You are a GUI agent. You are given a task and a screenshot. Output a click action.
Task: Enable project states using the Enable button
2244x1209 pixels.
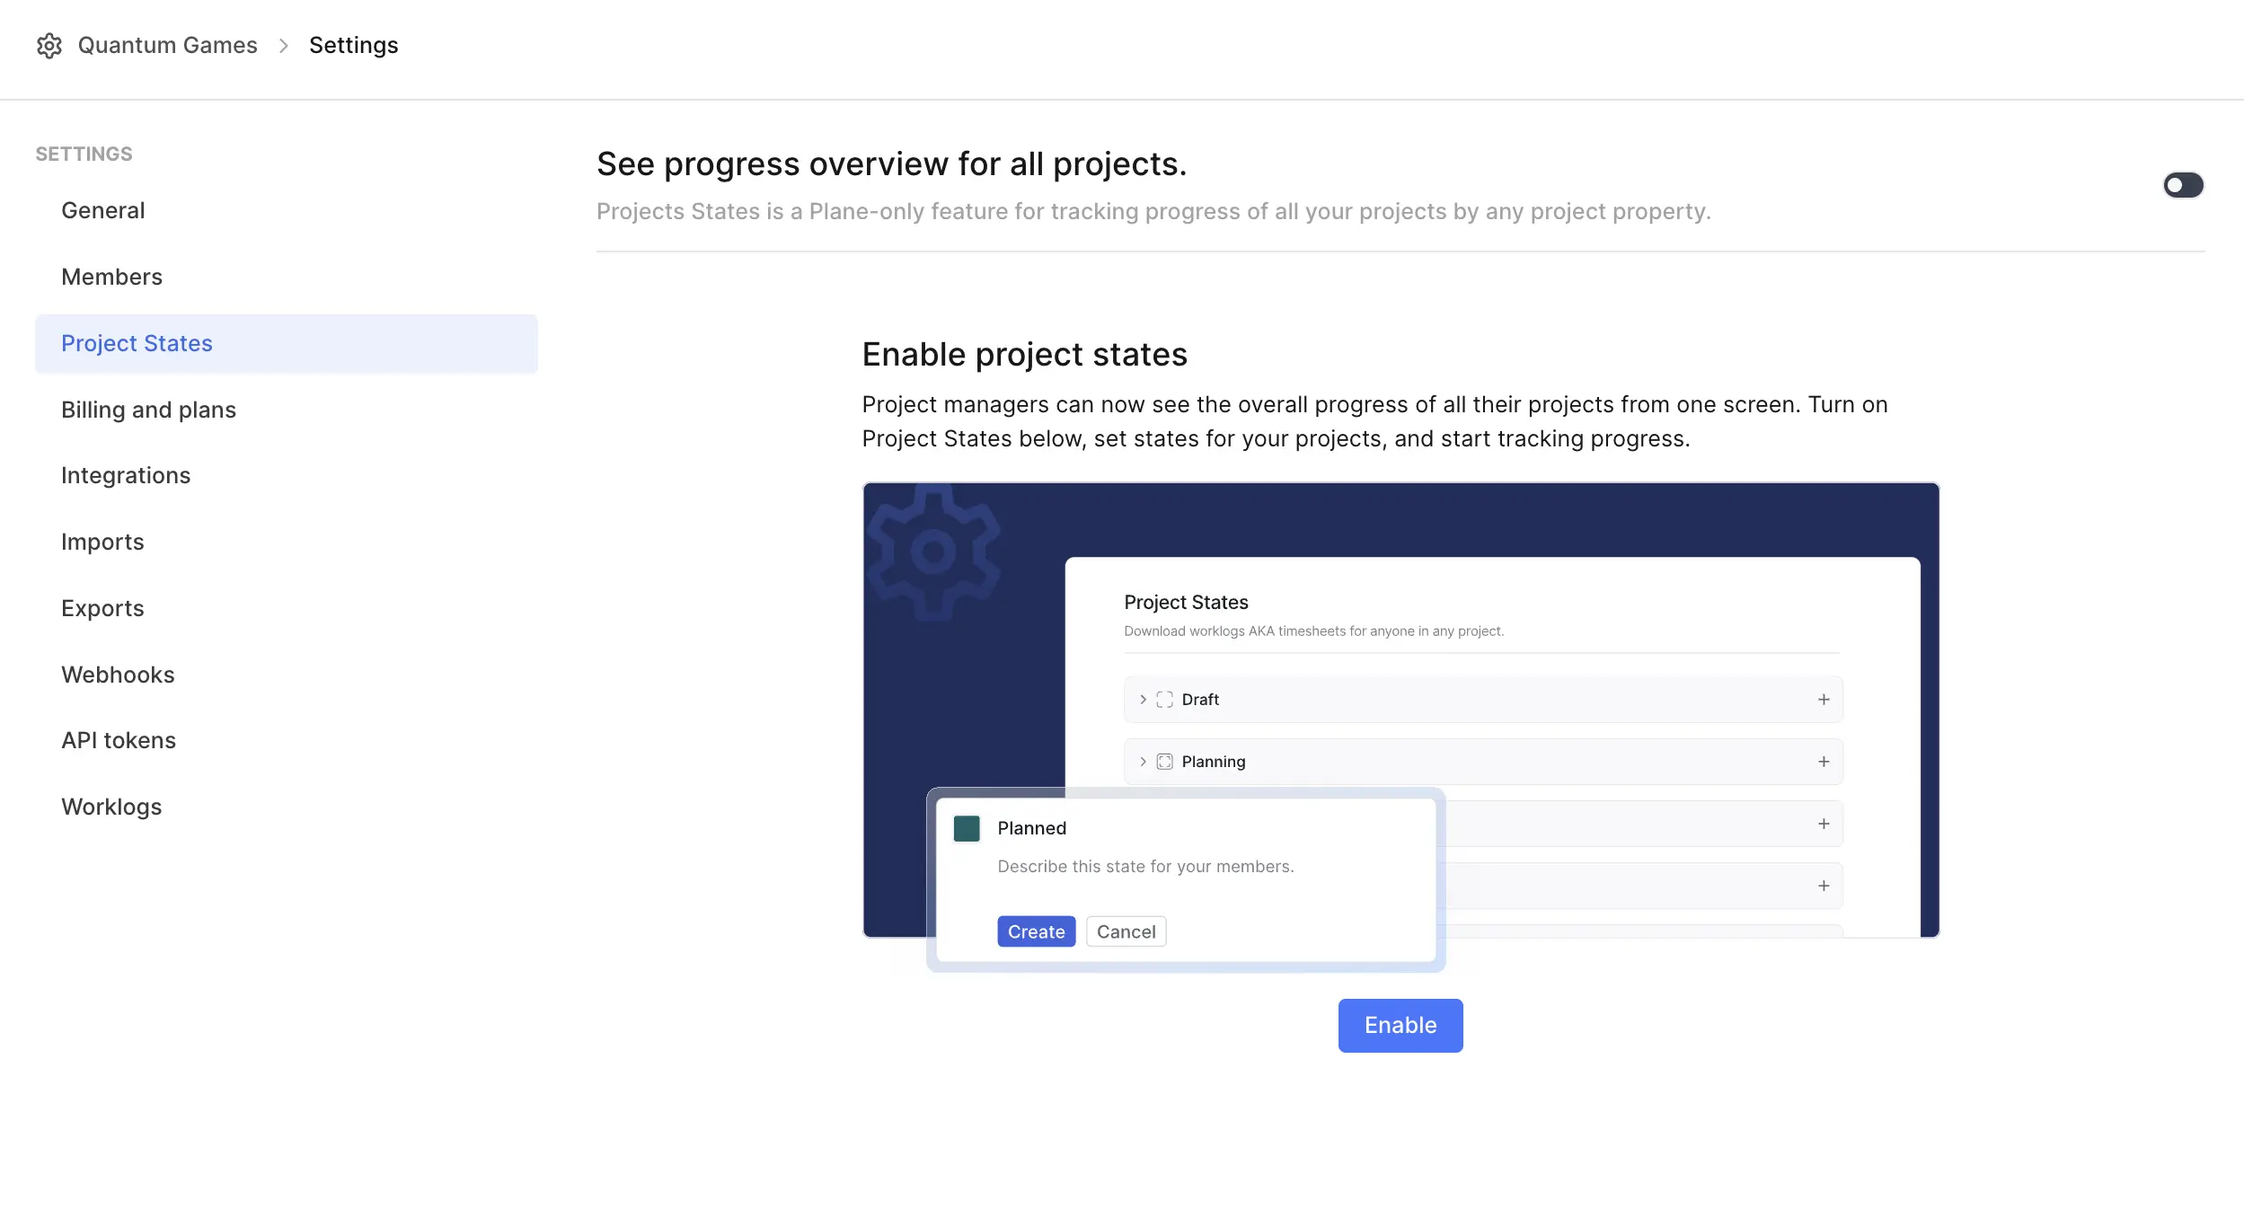(x=1398, y=1024)
